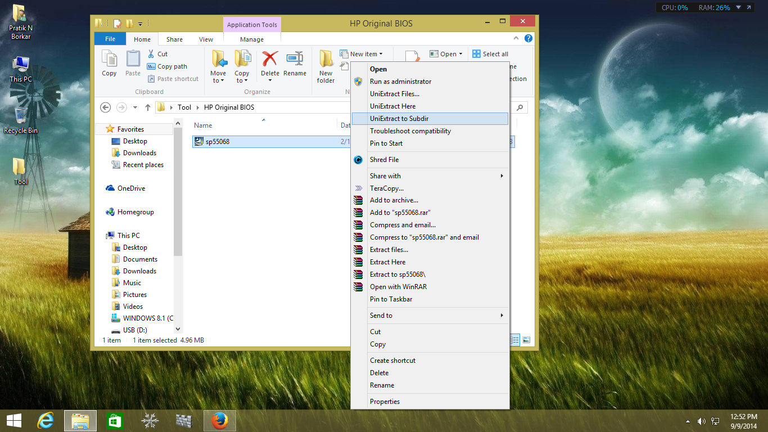Screen dimensions: 768x432
Task: Switch to the Share ribbon tab
Action: [174, 39]
